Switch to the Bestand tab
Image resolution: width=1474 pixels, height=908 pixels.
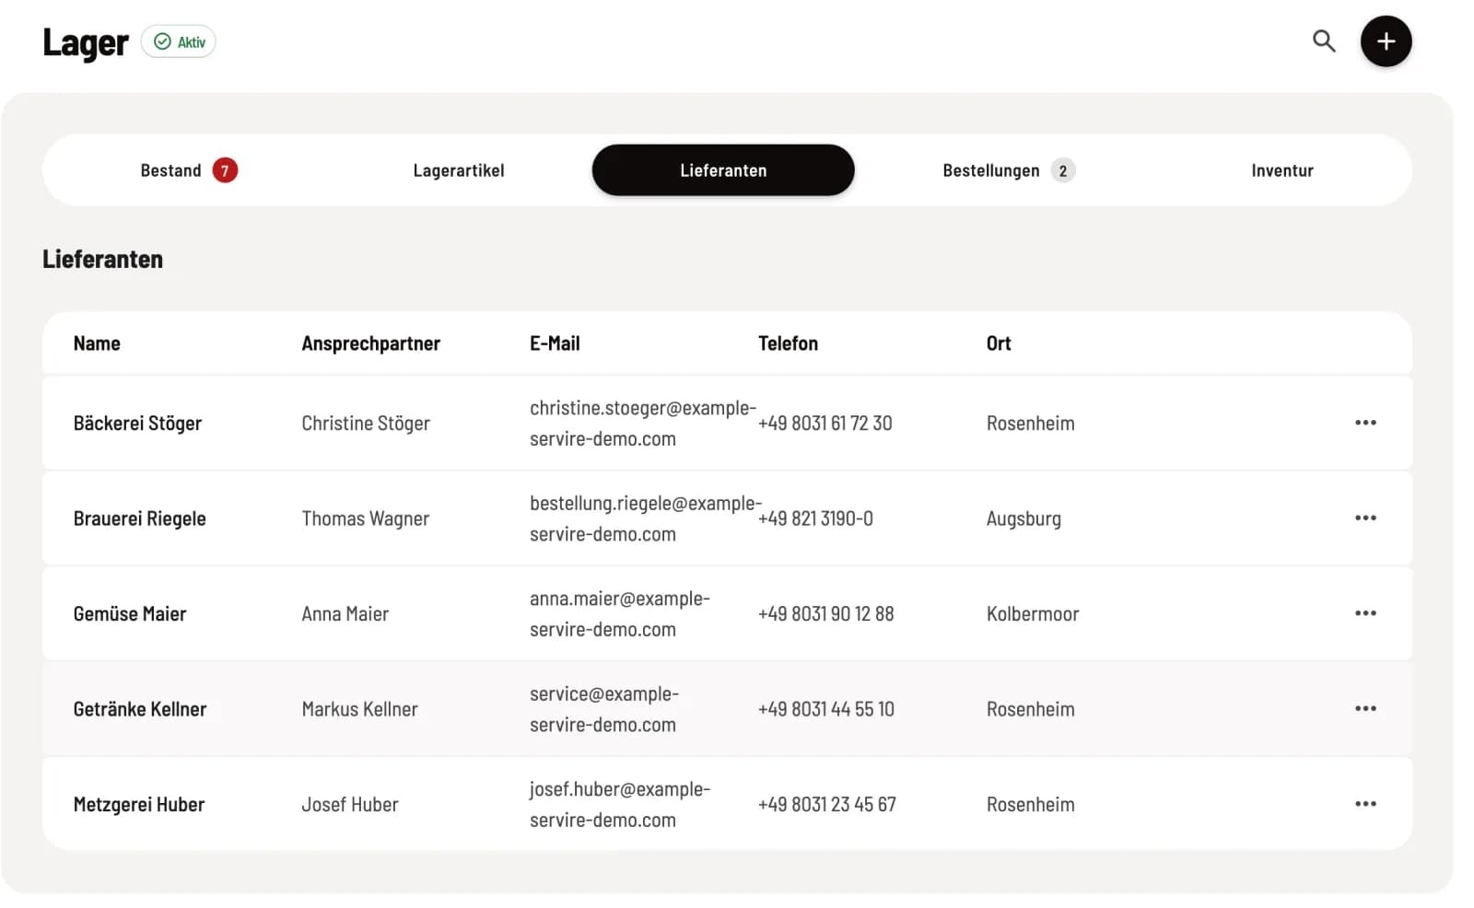click(188, 170)
